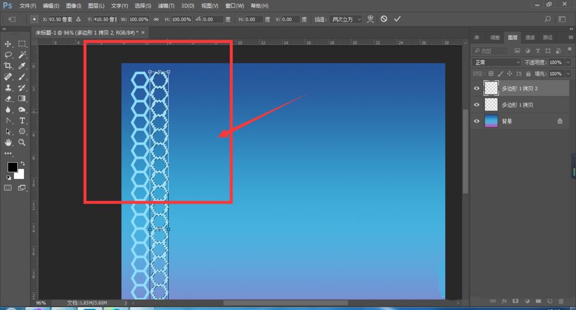Select the Eraser tool
576x310 pixels.
[7, 99]
